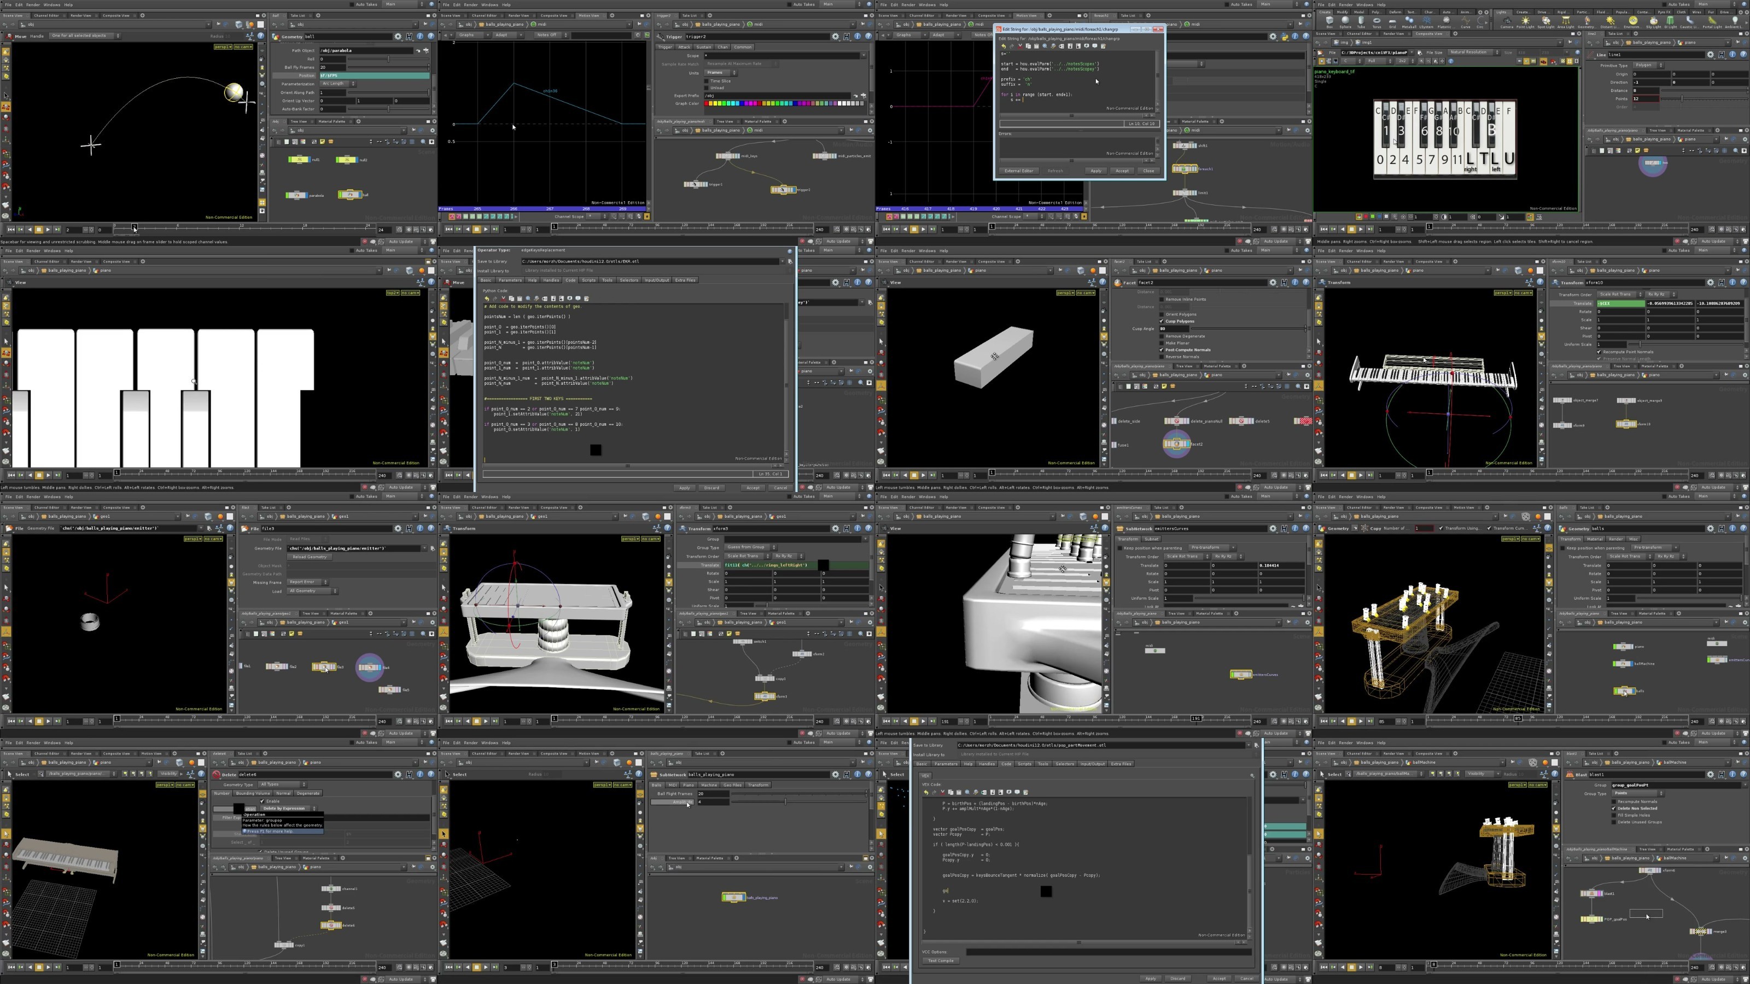Expand the Missing Frame Report Error dropdown
Image resolution: width=1750 pixels, height=984 pixels.
click(x=307, y=582)
